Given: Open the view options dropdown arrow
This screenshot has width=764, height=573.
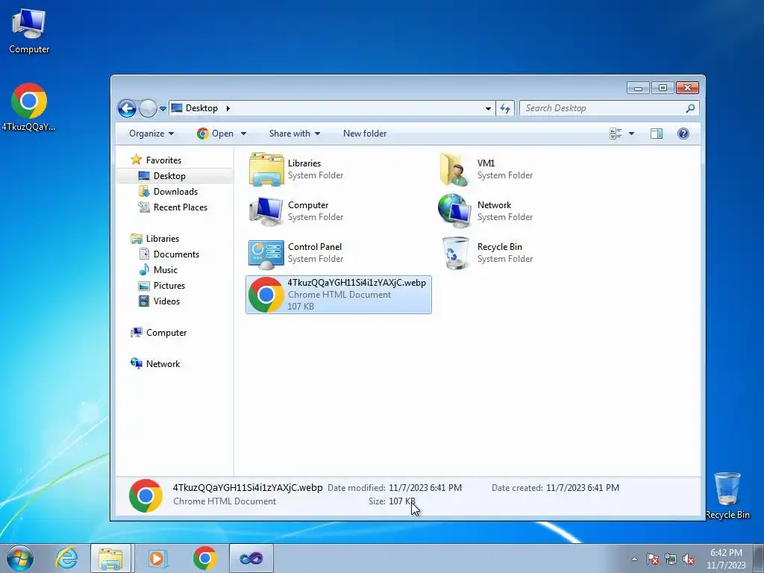Looking at the screenshot, I should (631, 134).
